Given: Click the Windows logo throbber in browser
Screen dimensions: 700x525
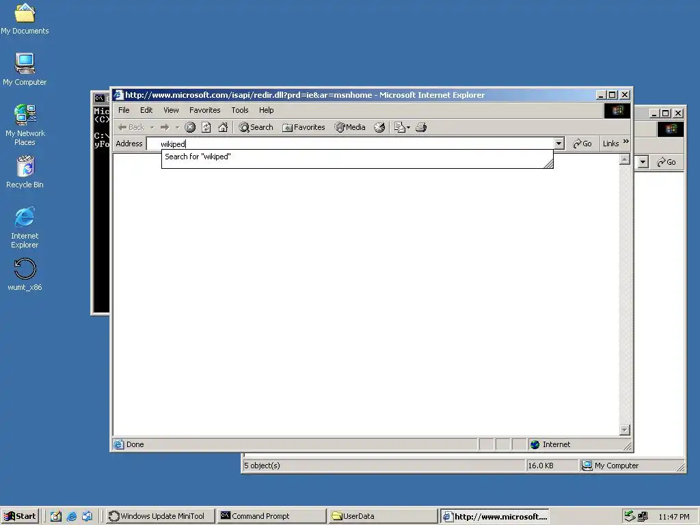Looking at the screenshot, I should [617, 111].
